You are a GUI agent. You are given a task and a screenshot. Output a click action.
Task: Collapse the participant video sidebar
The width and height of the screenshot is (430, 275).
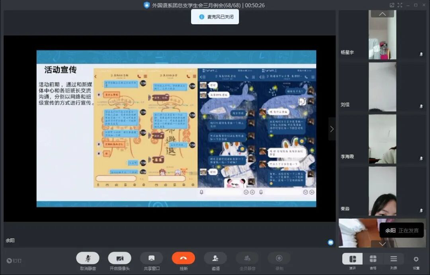(331, 129)
